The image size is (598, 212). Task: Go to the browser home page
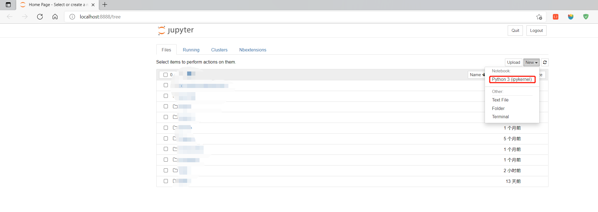[x=55, y=17]
